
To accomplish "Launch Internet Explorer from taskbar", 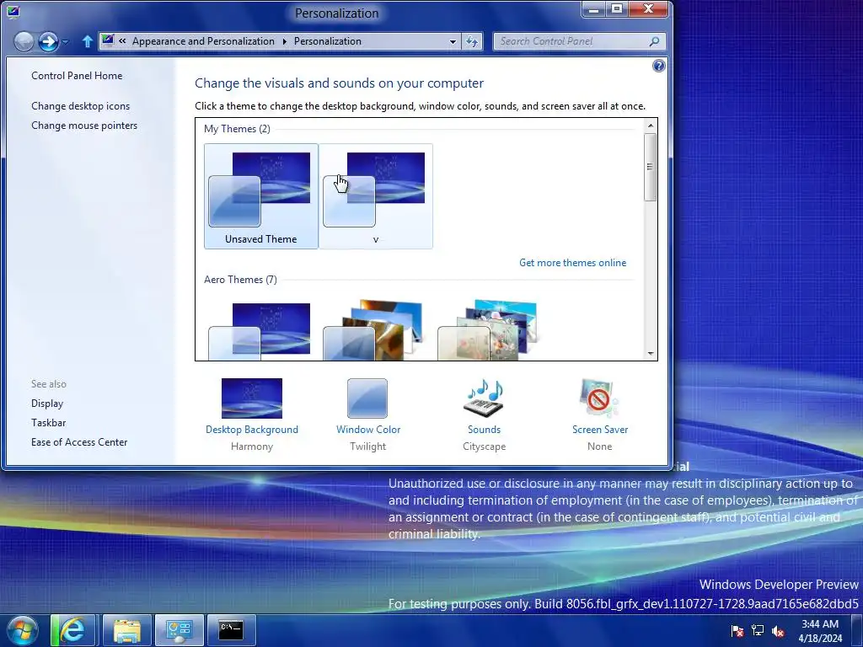I will (72, 630).
